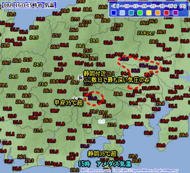190x173 pixels.
Task: Click the yellow legend swatch
Action: [x=149, y=13]
